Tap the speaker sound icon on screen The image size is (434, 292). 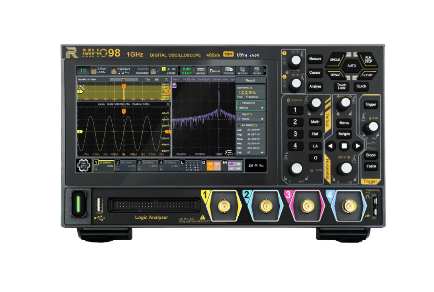256,165
